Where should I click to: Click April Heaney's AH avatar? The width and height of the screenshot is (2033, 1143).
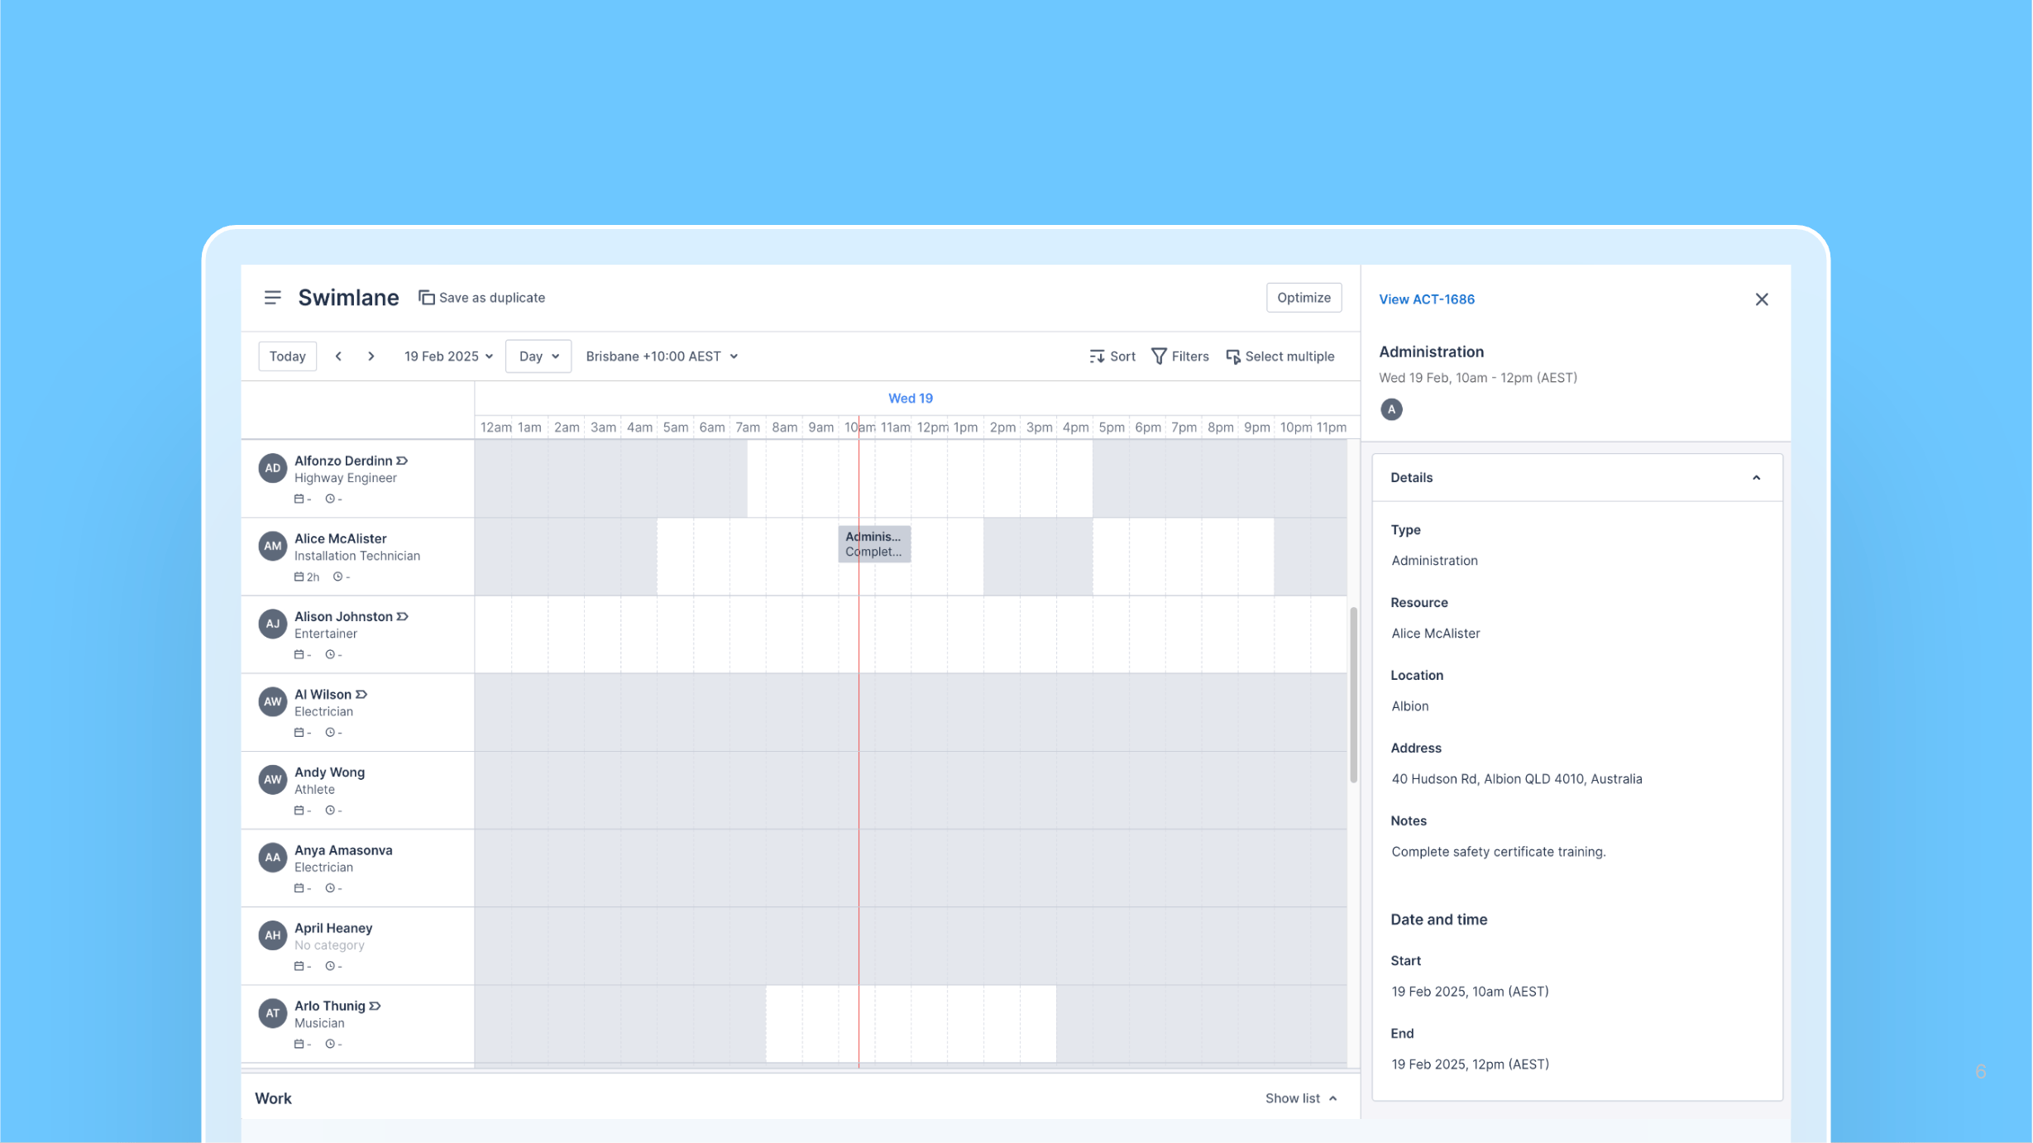tap(272, 935)
